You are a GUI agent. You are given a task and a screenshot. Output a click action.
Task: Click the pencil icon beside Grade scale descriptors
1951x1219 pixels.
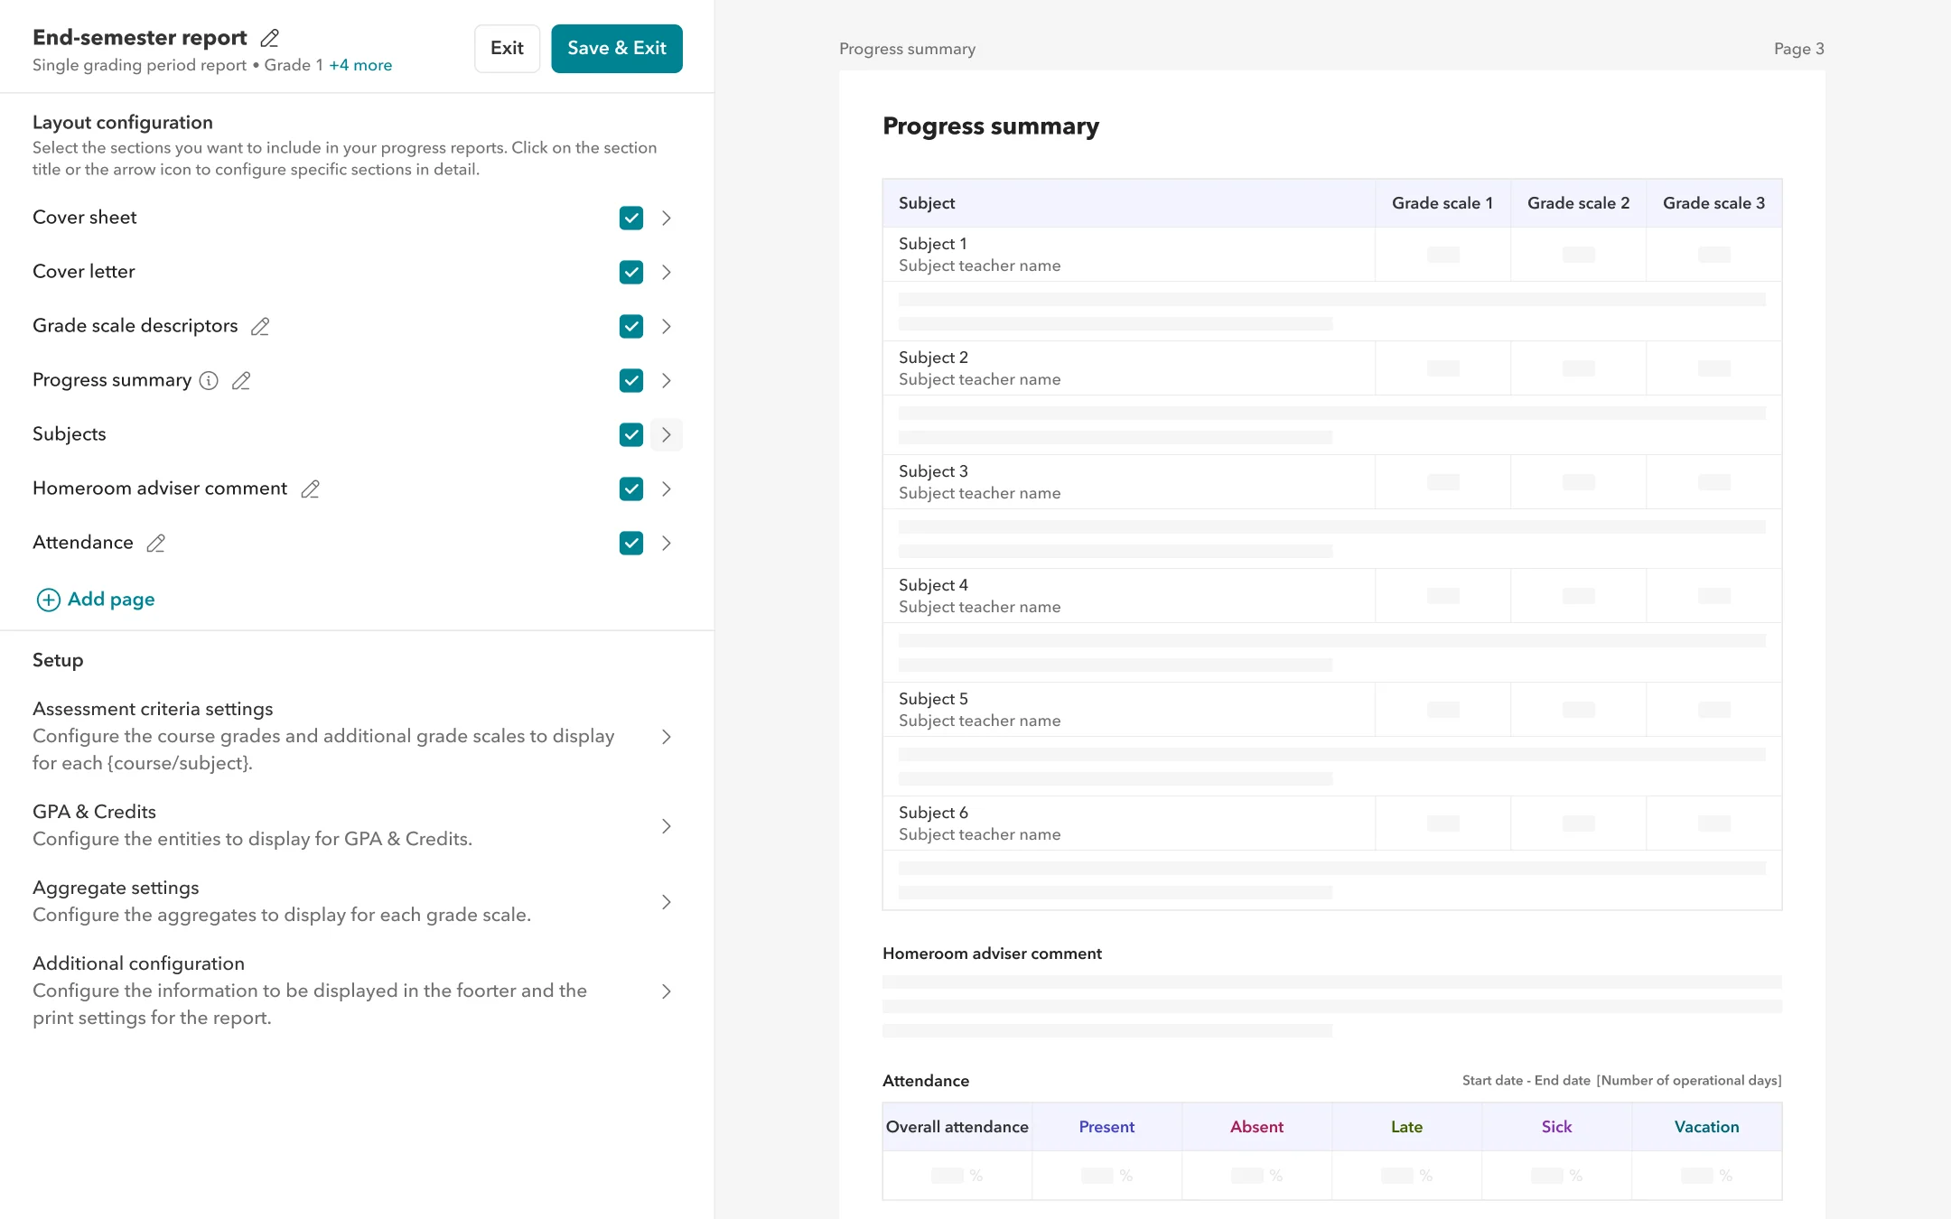[x=260, y=326]
